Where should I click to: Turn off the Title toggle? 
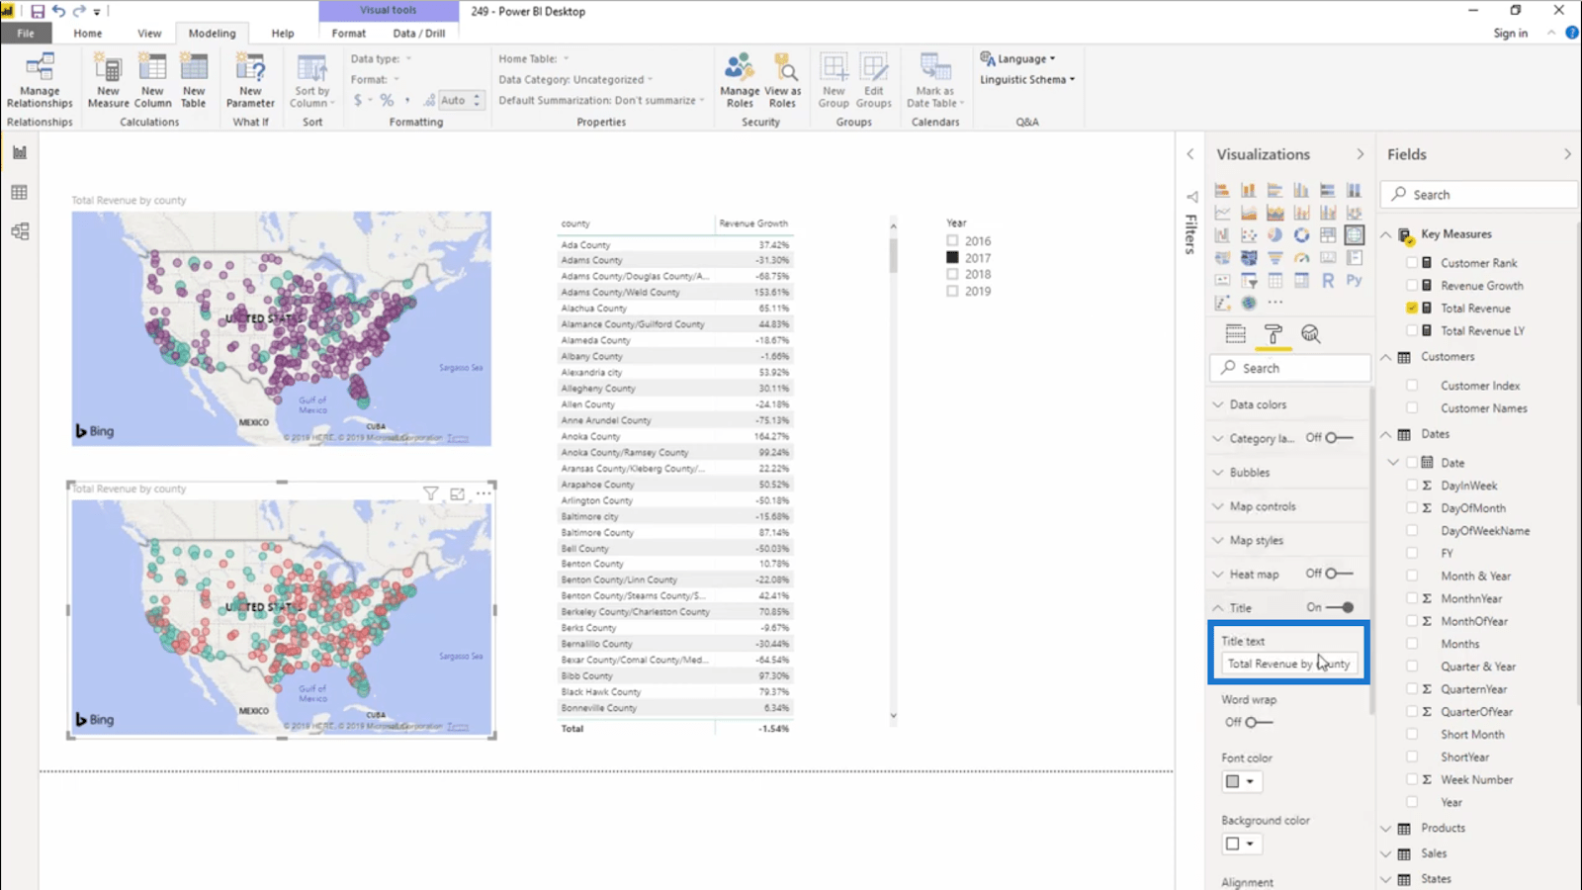pos(1340,607)
